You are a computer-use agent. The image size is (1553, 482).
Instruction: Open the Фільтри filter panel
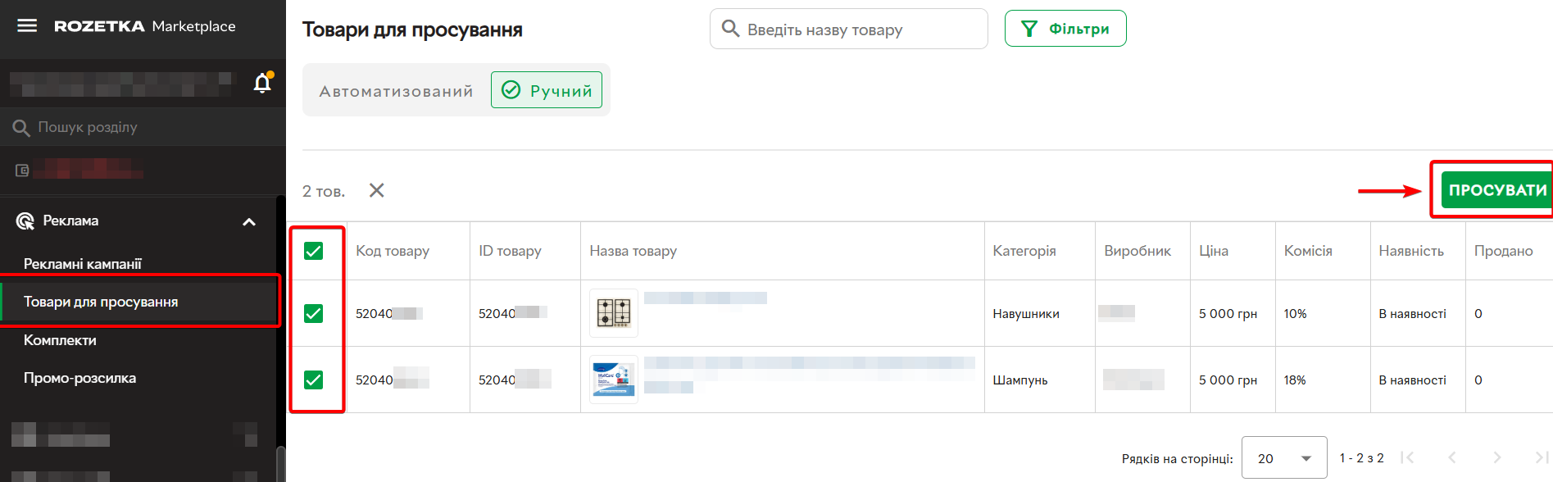tap(1065, 29)
